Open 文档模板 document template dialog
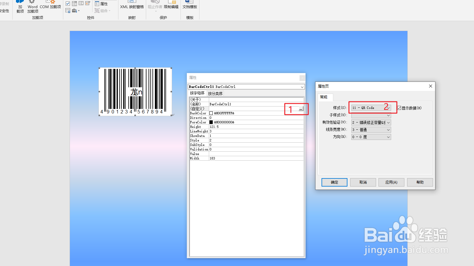Screen dimensions: 474x266 pyautogui.click(x=190, y=5)
